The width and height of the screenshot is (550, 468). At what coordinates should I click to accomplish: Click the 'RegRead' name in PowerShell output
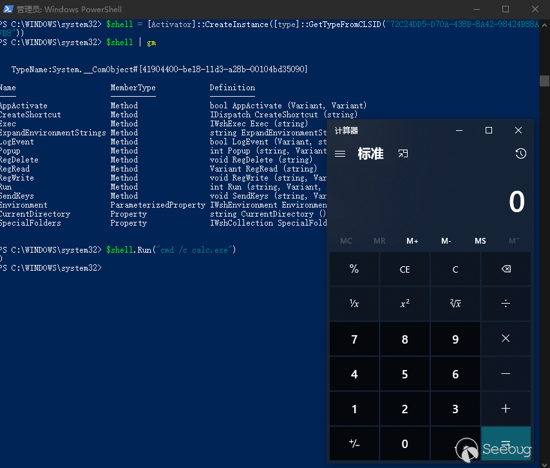tap(15, 169)
